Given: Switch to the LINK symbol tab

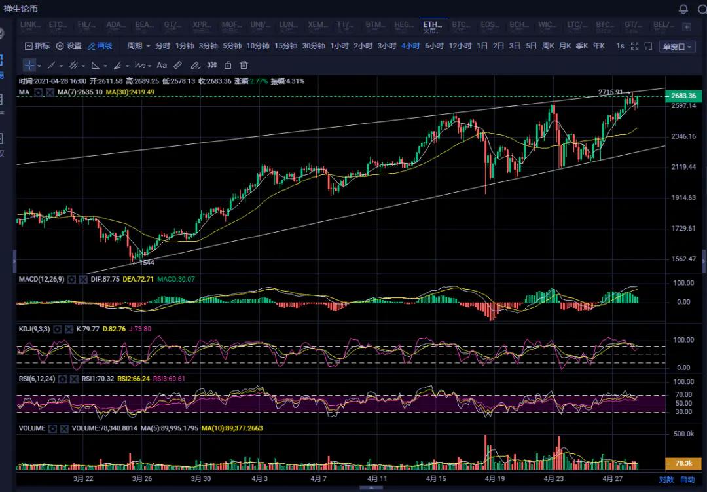Looking at the screenshot, I should [30, 27].
